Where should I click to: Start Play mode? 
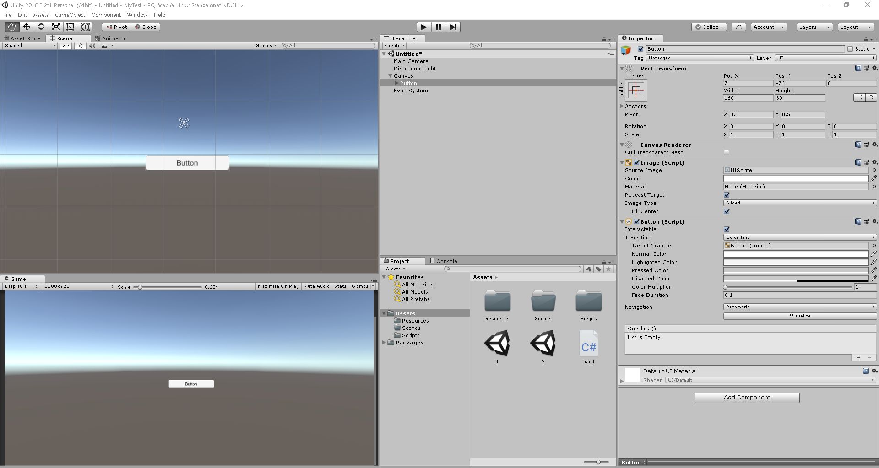[424, 27]
